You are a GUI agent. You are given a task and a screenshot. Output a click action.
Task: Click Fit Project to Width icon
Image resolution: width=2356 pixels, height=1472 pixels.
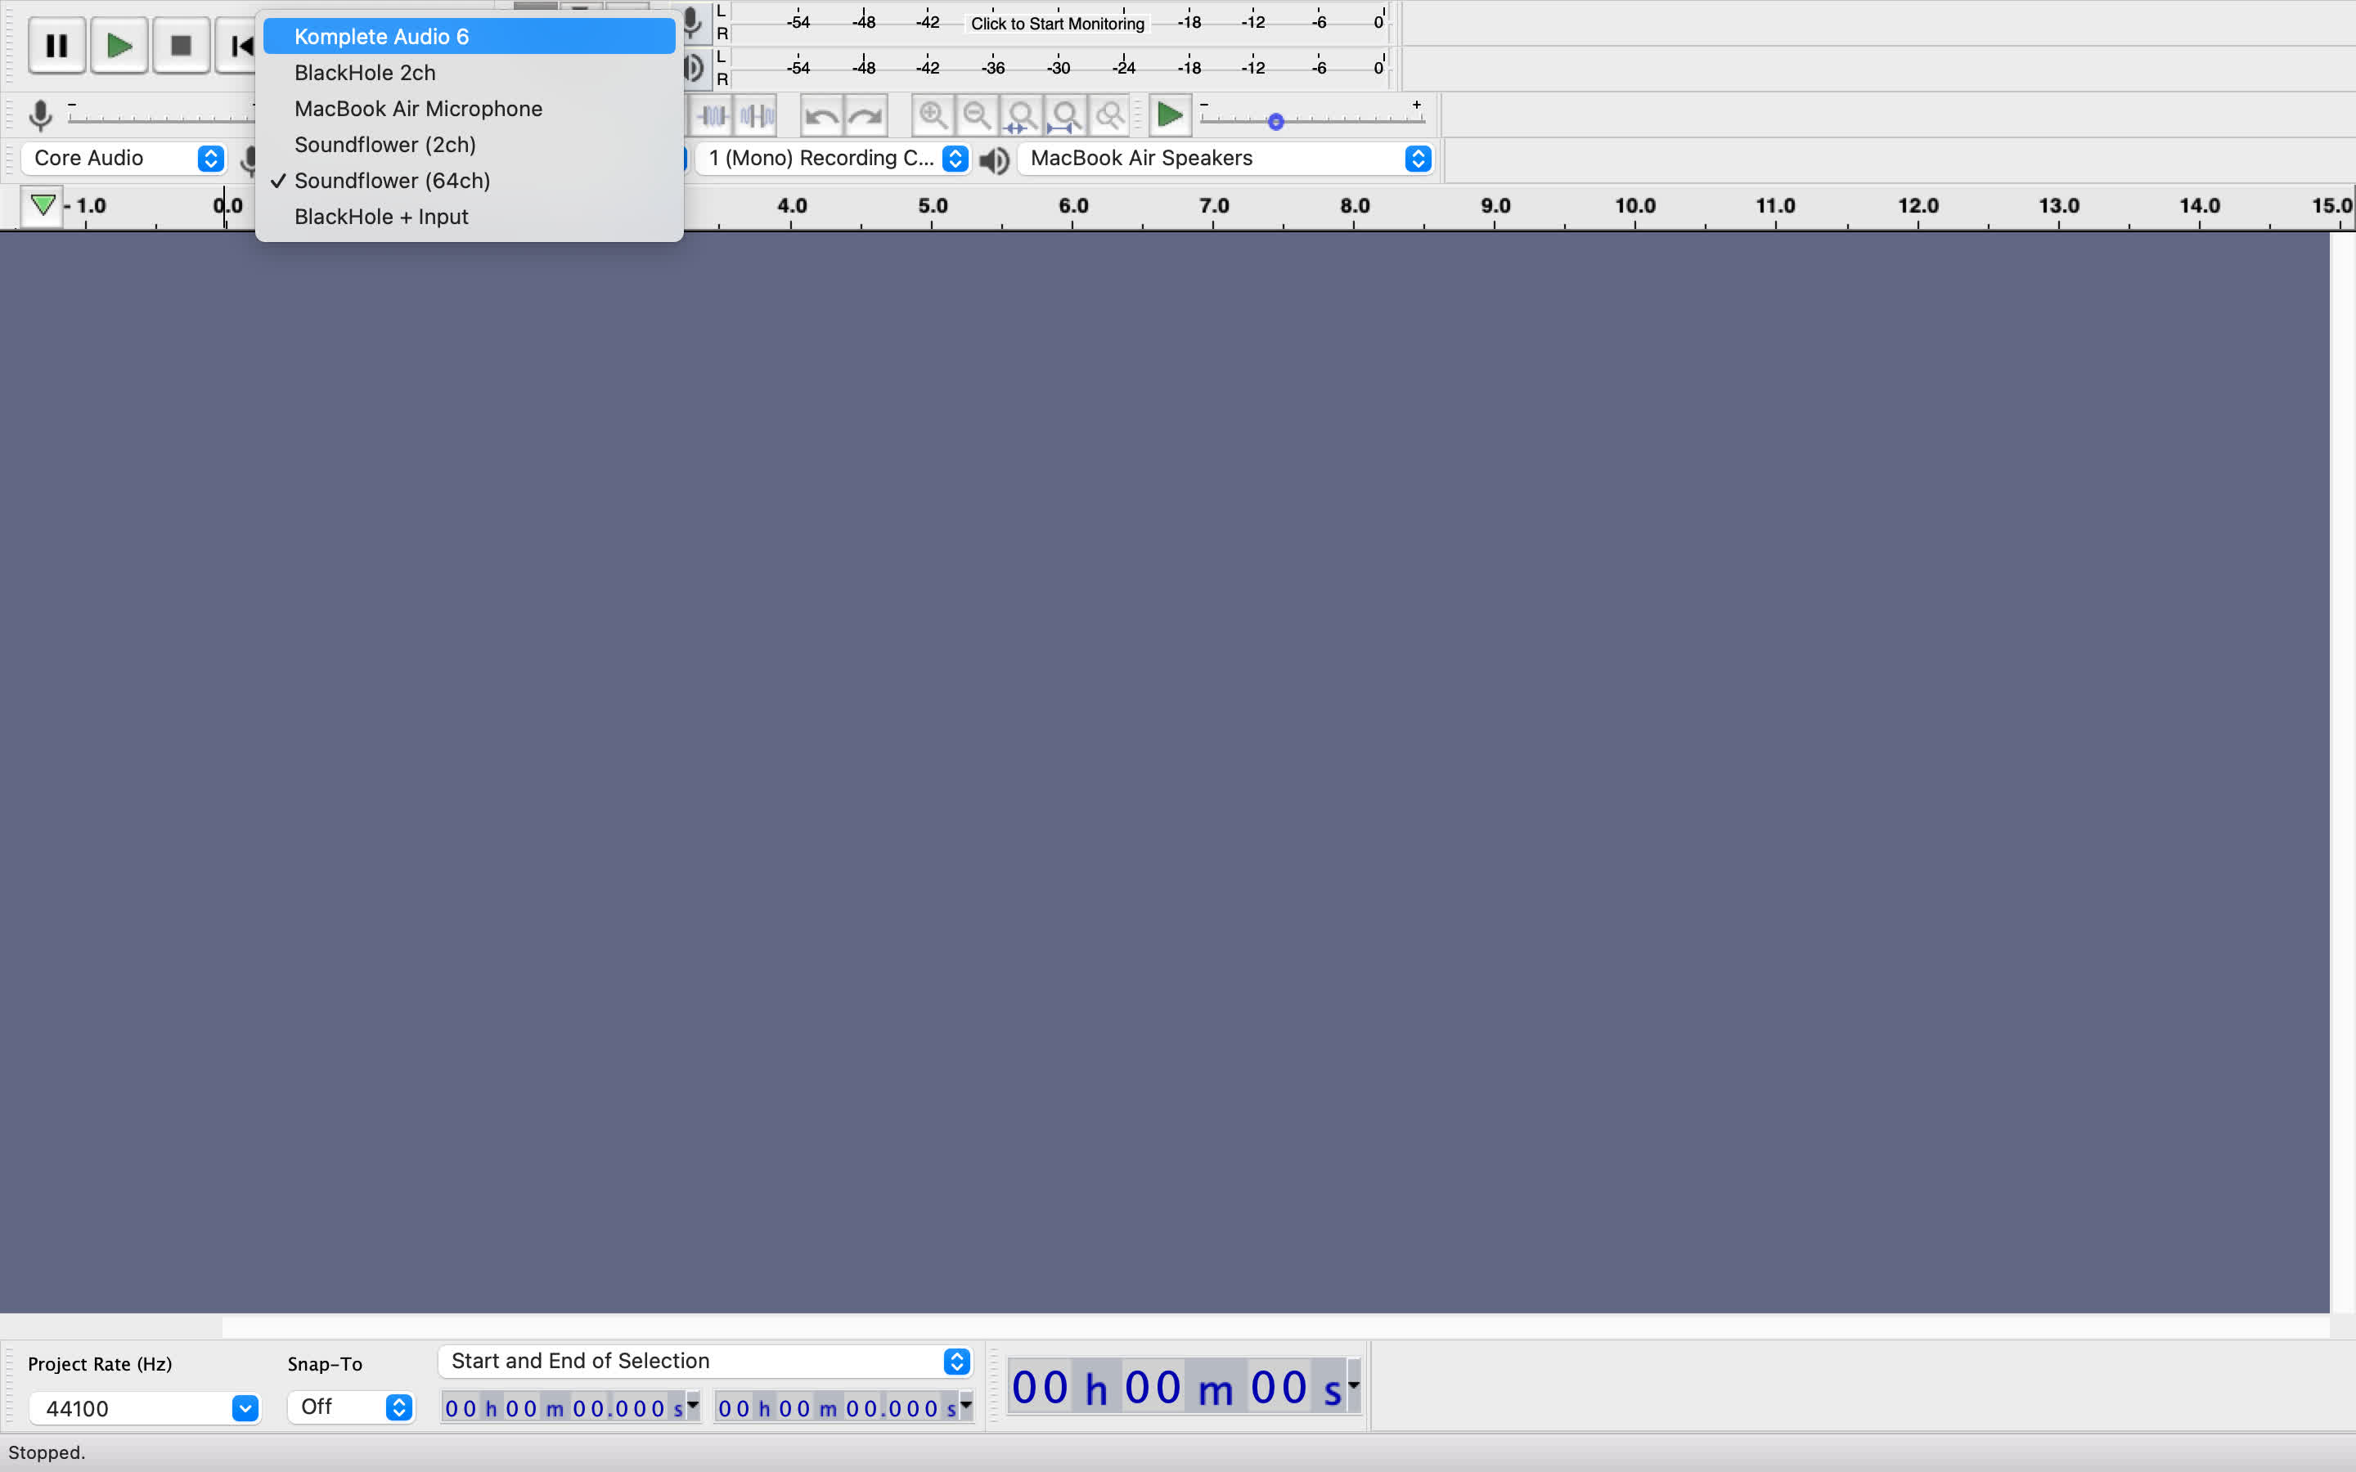pyautogui.click(x=1065, y=117)
